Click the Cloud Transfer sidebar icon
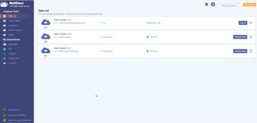Screen dimensions: 257x123 (x=5, y=21)
